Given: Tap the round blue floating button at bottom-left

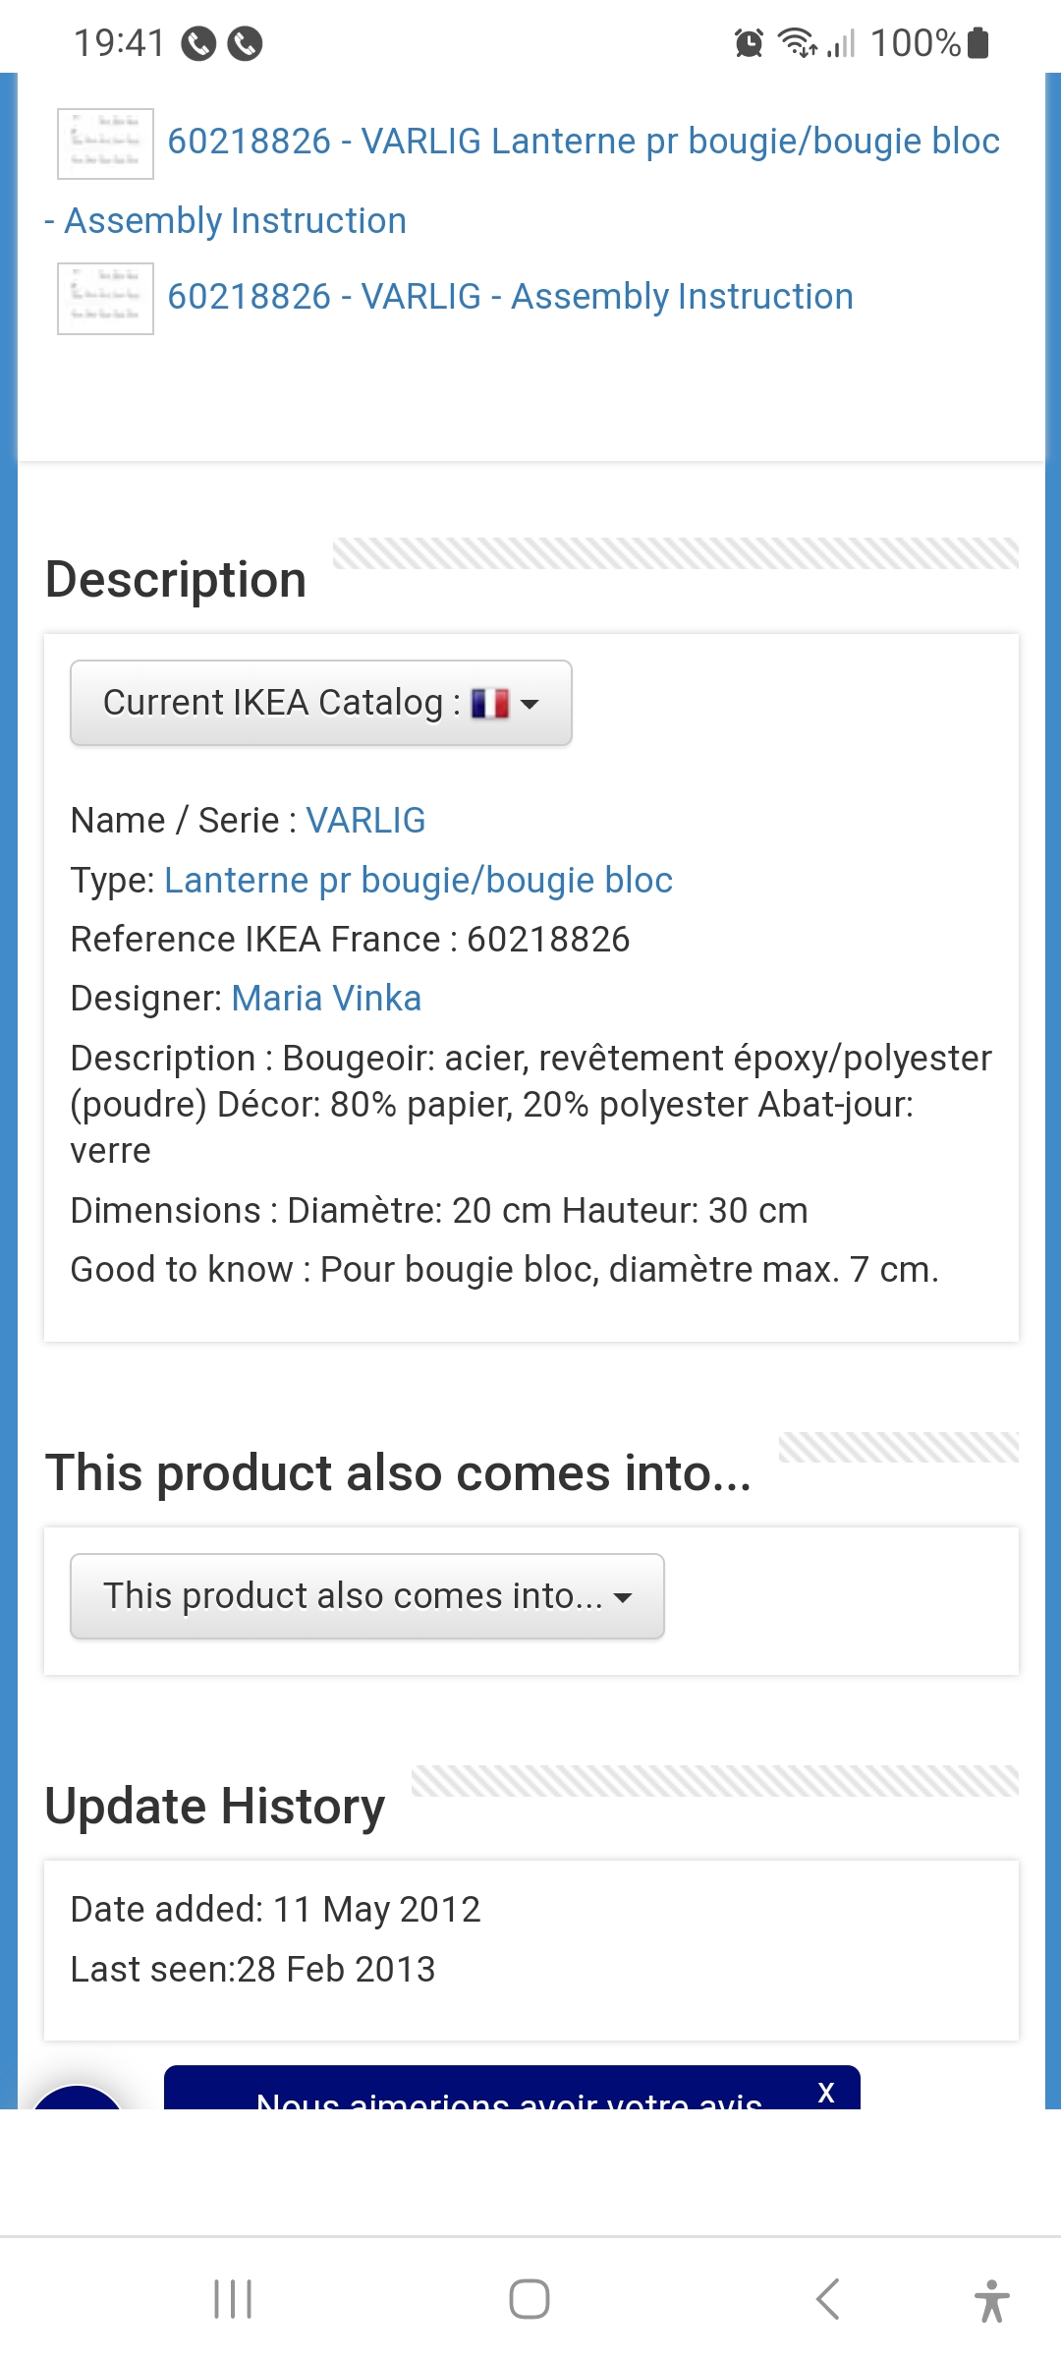Looking at the screenshot, I should click(77, 2099).
